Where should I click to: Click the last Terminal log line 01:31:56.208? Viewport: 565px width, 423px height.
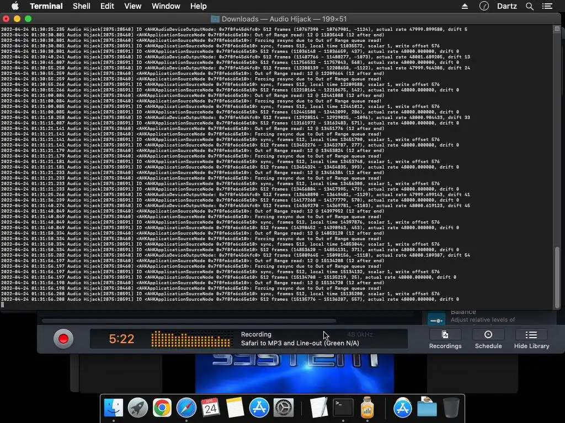(x=230, y=299)
